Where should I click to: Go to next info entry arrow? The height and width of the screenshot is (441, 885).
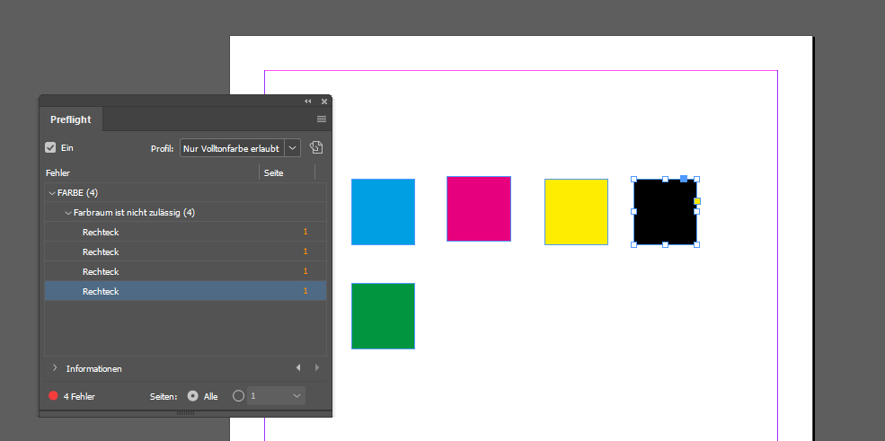click(316, 368)
